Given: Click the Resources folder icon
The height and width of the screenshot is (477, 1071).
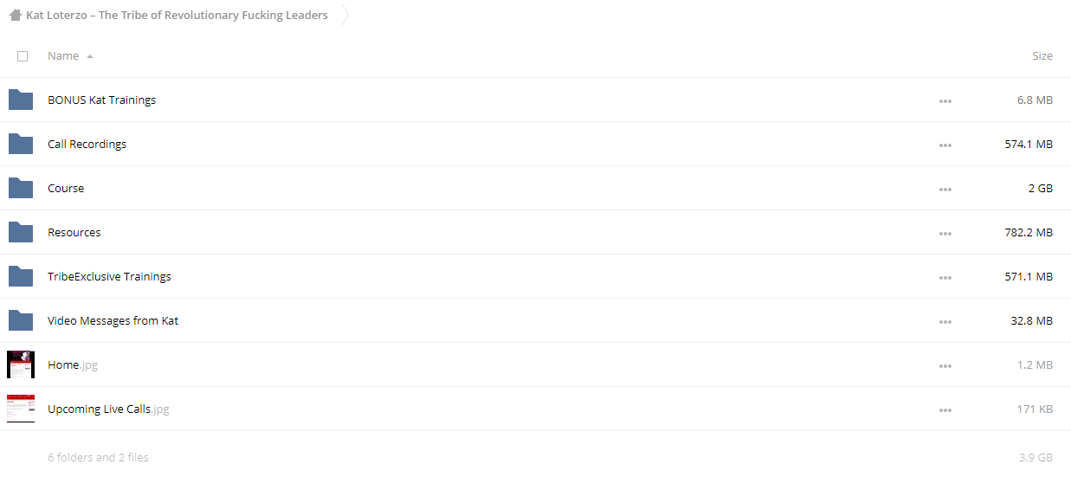Looking at the screenshot, I should (21, 232).
